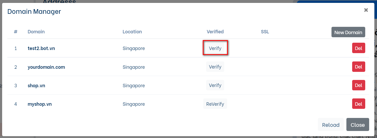Click the SSL column header
Screen dimensions: 377x138
coord(265,32)
